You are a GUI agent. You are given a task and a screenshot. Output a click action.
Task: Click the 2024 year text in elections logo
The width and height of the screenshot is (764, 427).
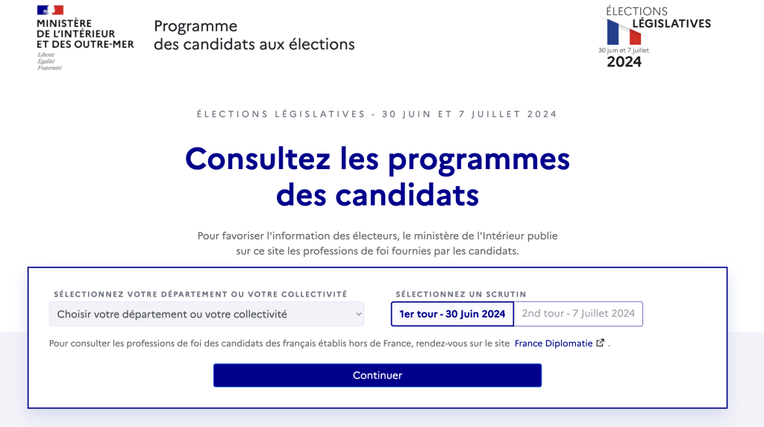[x=624, y=62]
